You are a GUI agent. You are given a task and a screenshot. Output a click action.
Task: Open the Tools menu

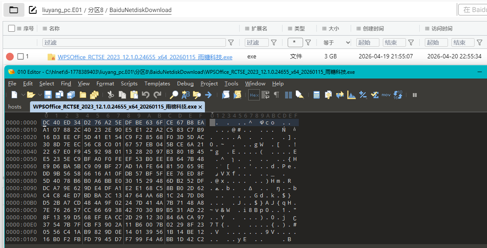pos(231,84)
